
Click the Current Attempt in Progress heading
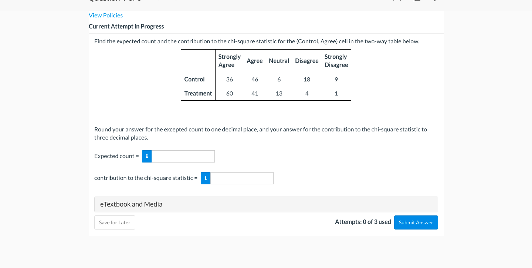(x=126, y=26)
